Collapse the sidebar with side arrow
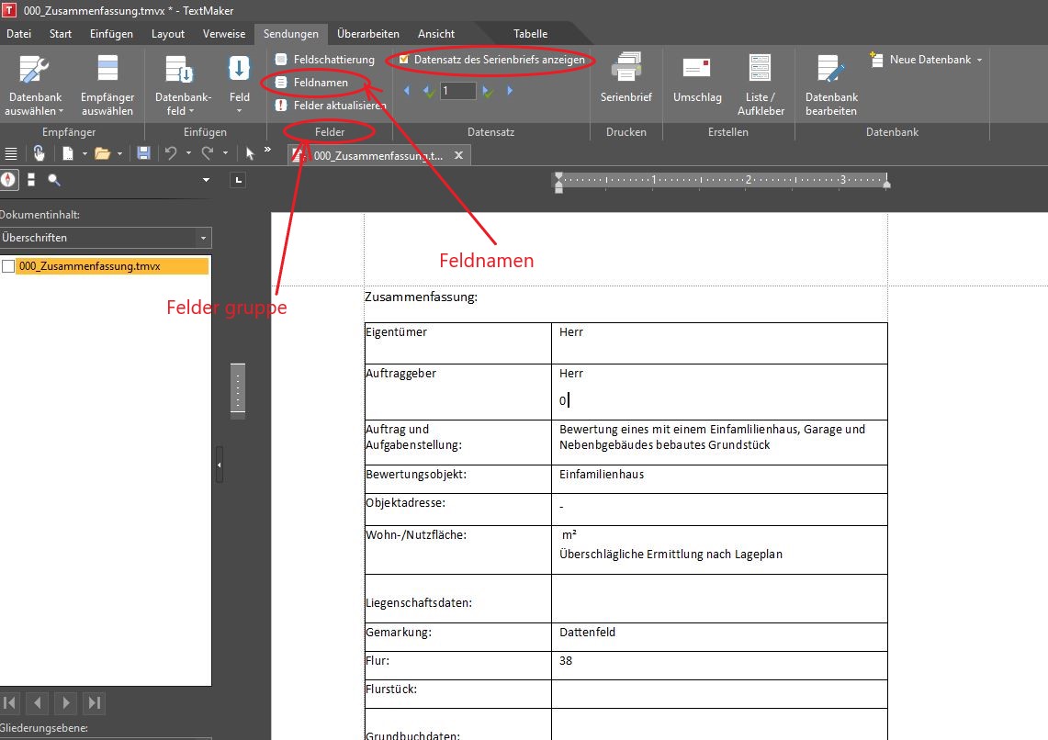 tap(220, 465)
